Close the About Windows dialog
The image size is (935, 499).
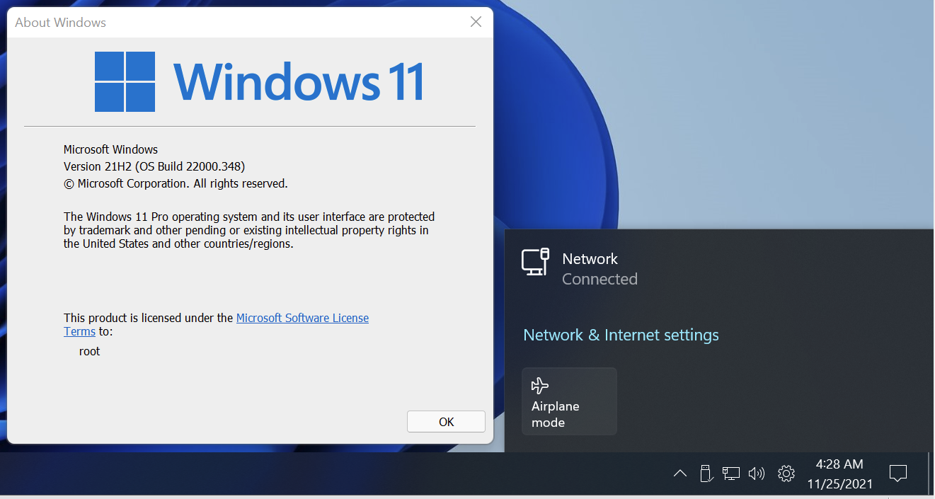click(475, 21)
